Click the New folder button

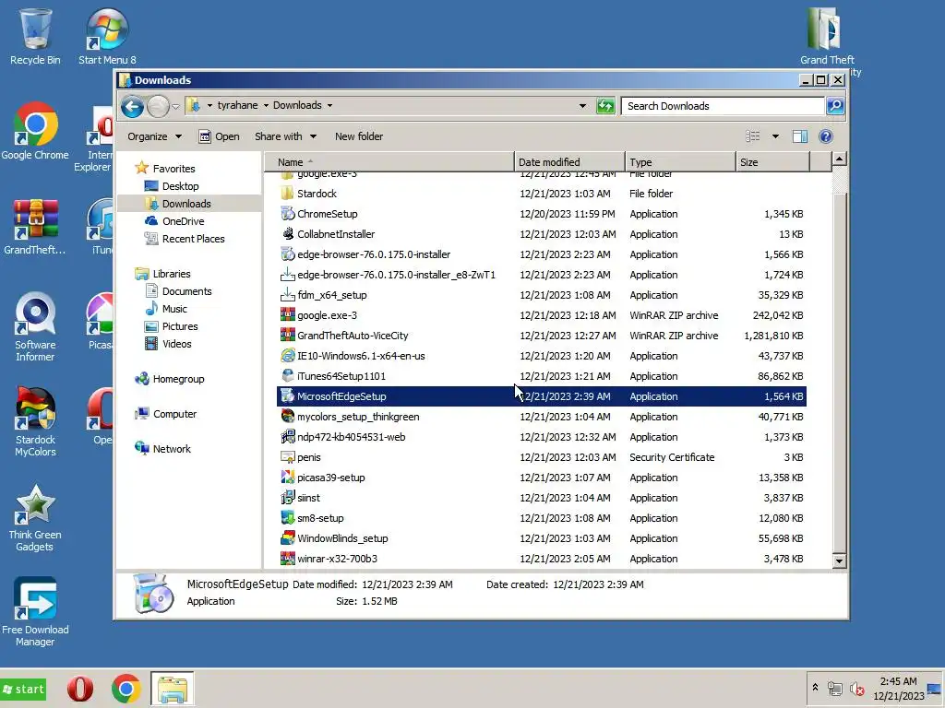pos(359,136)
